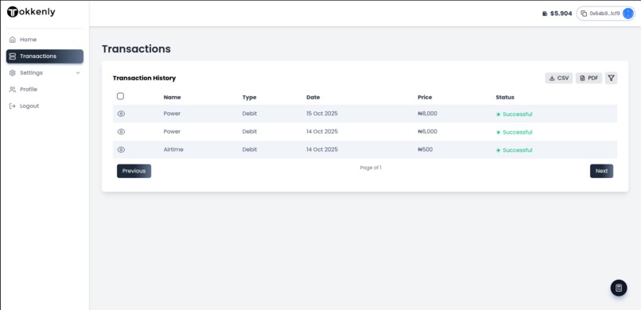Click the ₦500 price cell
Viewport: 641px width, 310px height.
(x=425, y=149)
